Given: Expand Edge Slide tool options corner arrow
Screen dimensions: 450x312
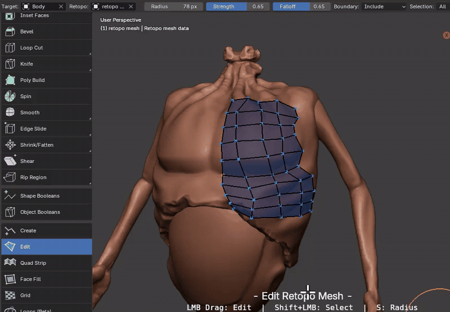Looking at the screenshot, I should [90, 134].
